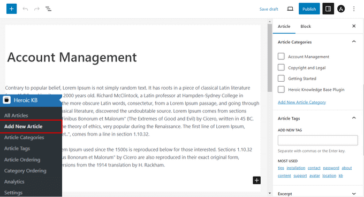Check the Getting Started category
364x197 pixels.
point(281,78)
